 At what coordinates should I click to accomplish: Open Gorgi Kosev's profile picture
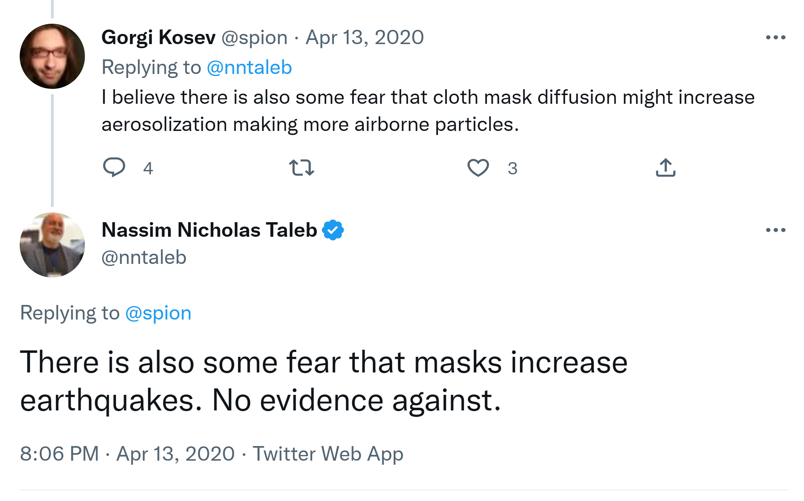(x=52, y=56)
